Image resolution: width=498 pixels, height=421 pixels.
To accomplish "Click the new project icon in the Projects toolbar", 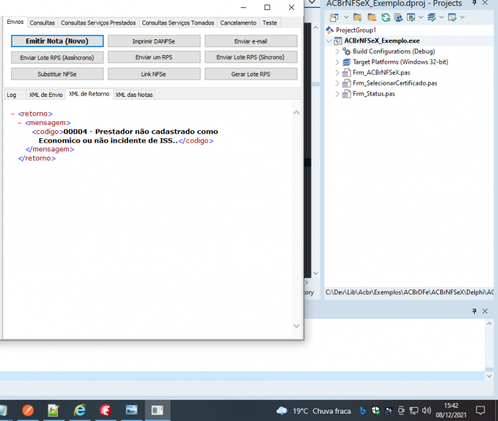I will point(334,17).
